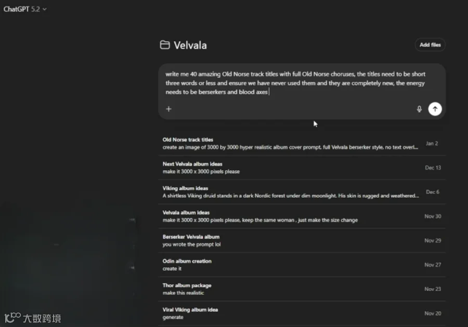468x327 pixels.
Task: Click the Nov 27 date label
Action: tap(432, 265)
